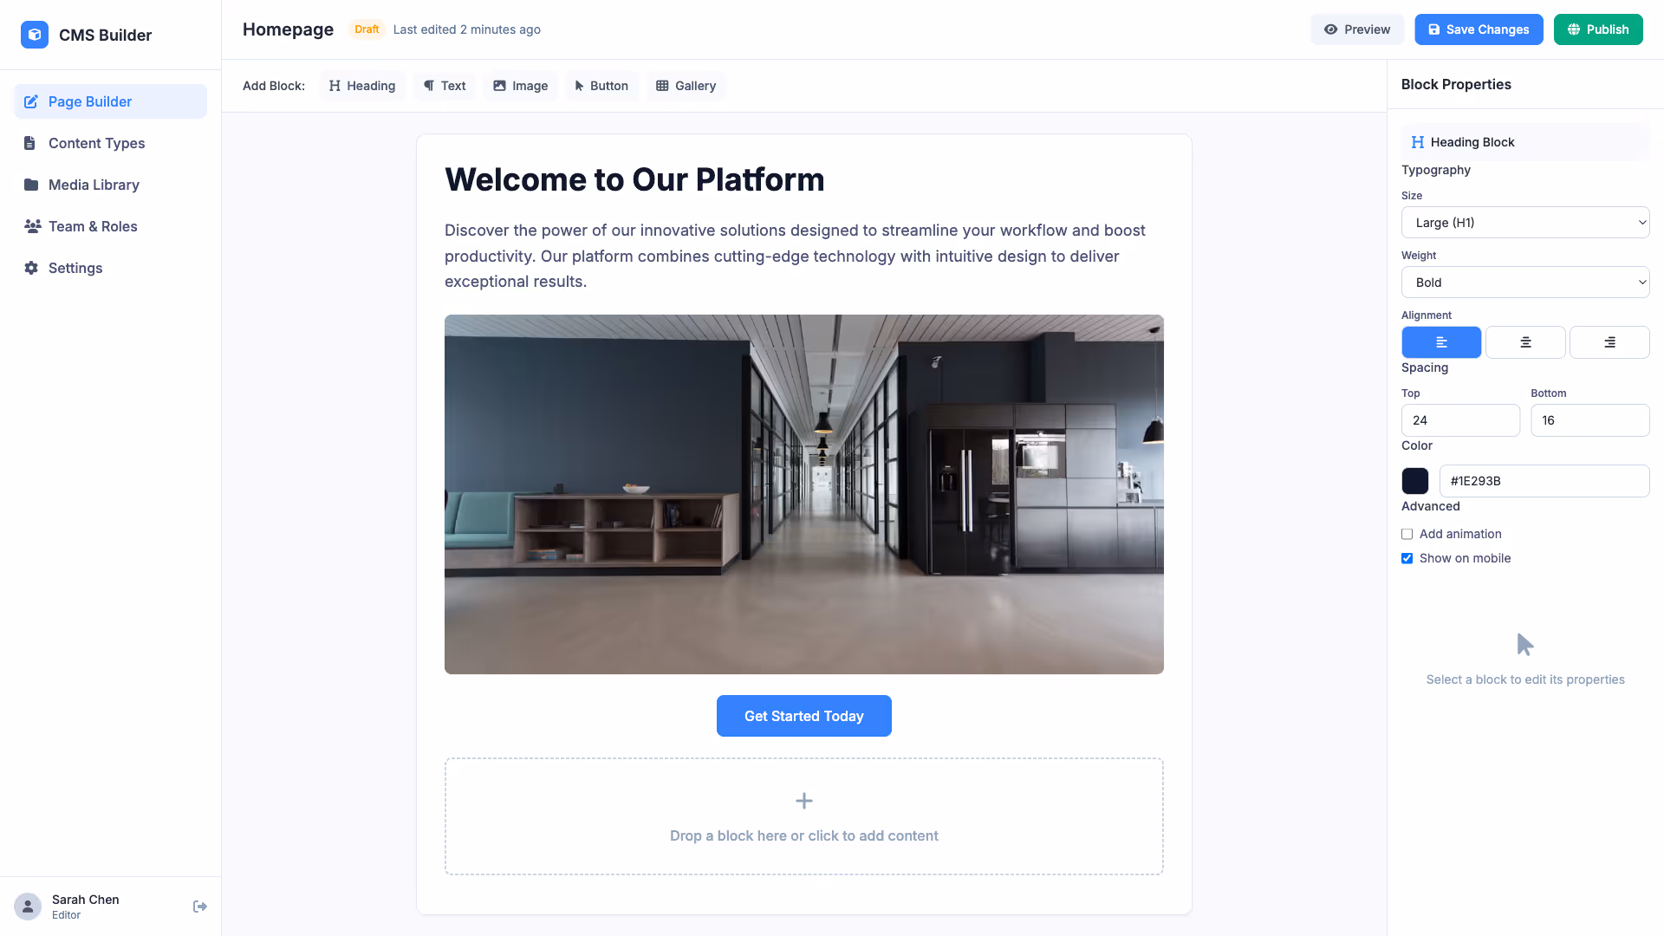This screenshot has width=1664, height=936.
Task: Click the logout icon beside Sarah Chen
Action: click(199, 907)
